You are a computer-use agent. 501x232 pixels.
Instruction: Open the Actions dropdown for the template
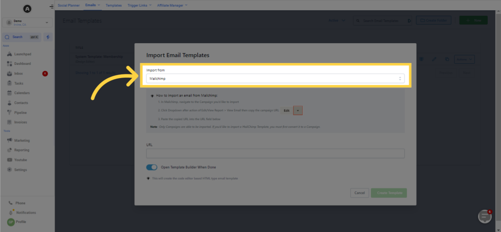[464, 59]
